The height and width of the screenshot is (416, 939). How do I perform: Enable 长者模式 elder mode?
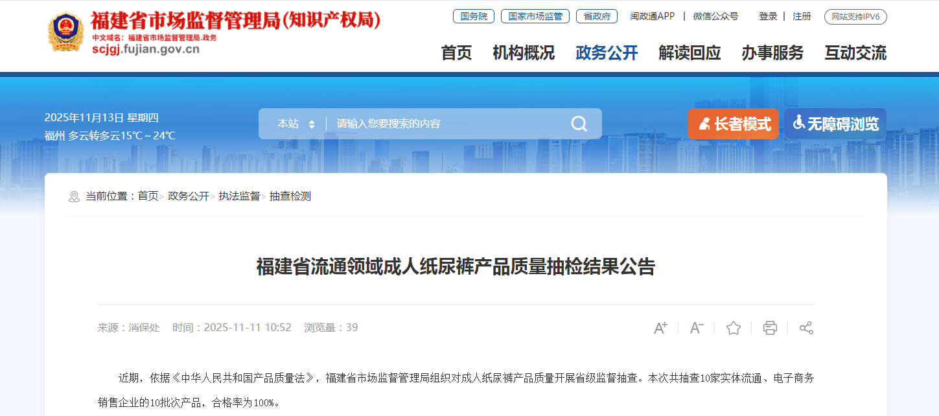pos(734,124)
